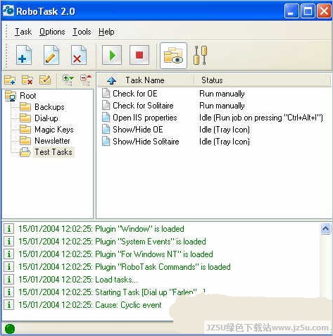Click the info icon beside Plugin "Window" entry
This screenshot has width=333, height=336.
pos(9,228)
